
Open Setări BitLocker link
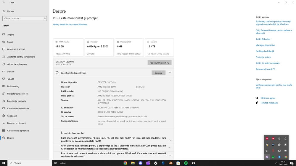(263, 39)
